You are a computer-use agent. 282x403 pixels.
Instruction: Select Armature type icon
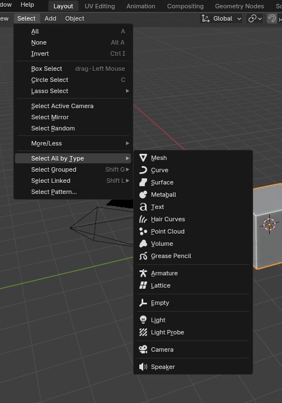click(143, 273)
